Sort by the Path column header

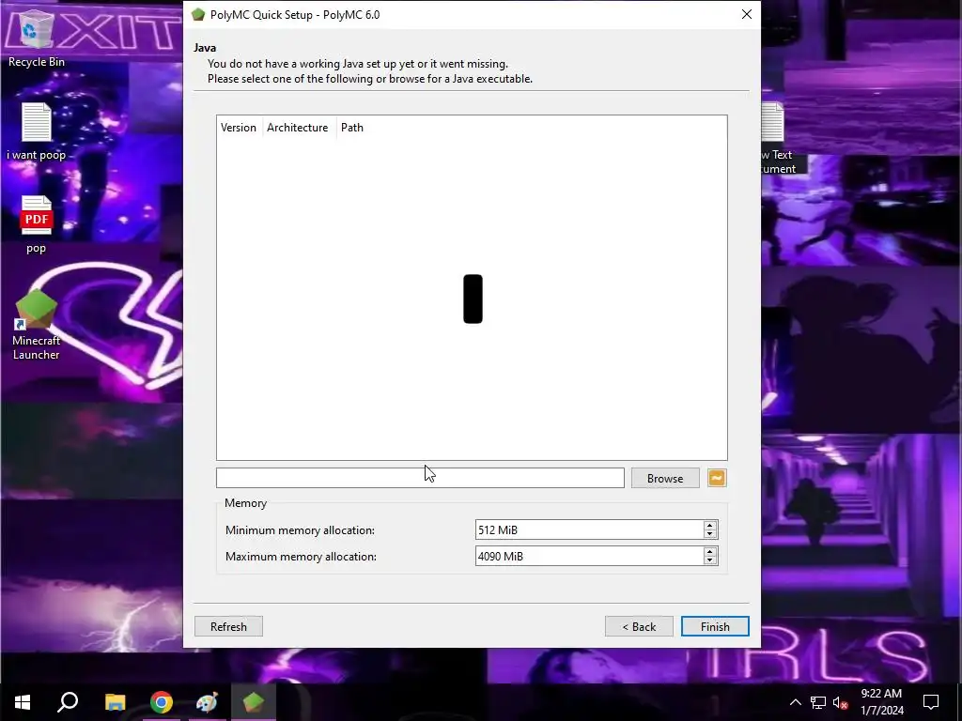pyautogui.click(x=352, y=128)
